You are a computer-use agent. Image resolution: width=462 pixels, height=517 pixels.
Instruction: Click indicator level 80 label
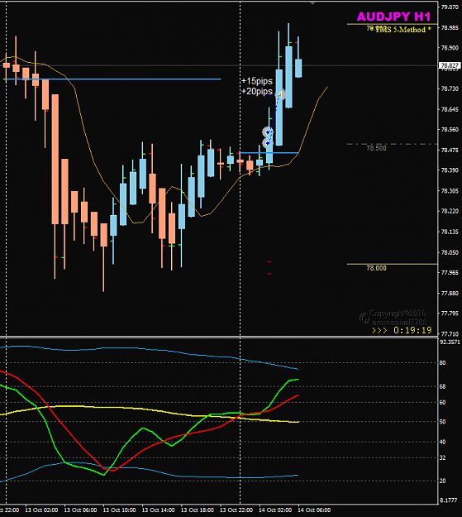[x=442, y=362]
